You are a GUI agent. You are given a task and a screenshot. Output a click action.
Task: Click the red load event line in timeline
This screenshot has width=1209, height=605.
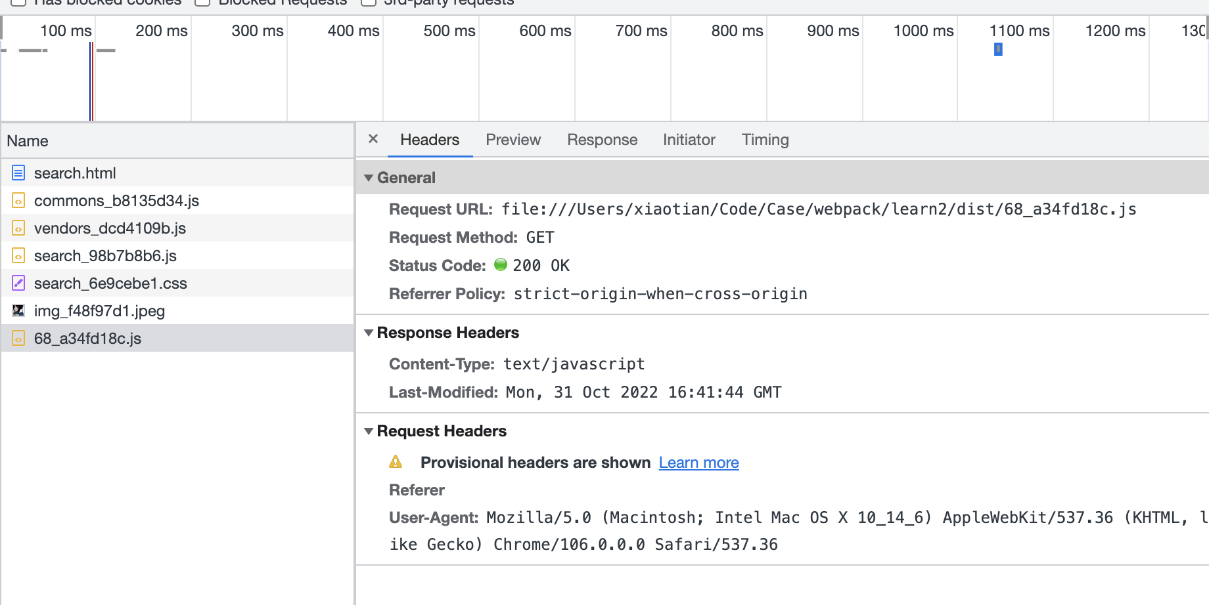[93, 81]
